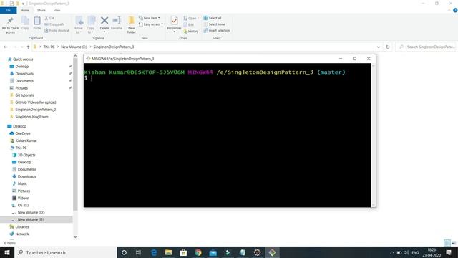Viewport: 458px width, 258px height.
Task: Click the taskbar search box
Action: pos(65,252)
